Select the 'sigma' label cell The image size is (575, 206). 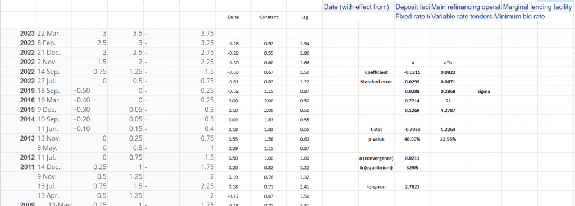[x=483, y=91]
